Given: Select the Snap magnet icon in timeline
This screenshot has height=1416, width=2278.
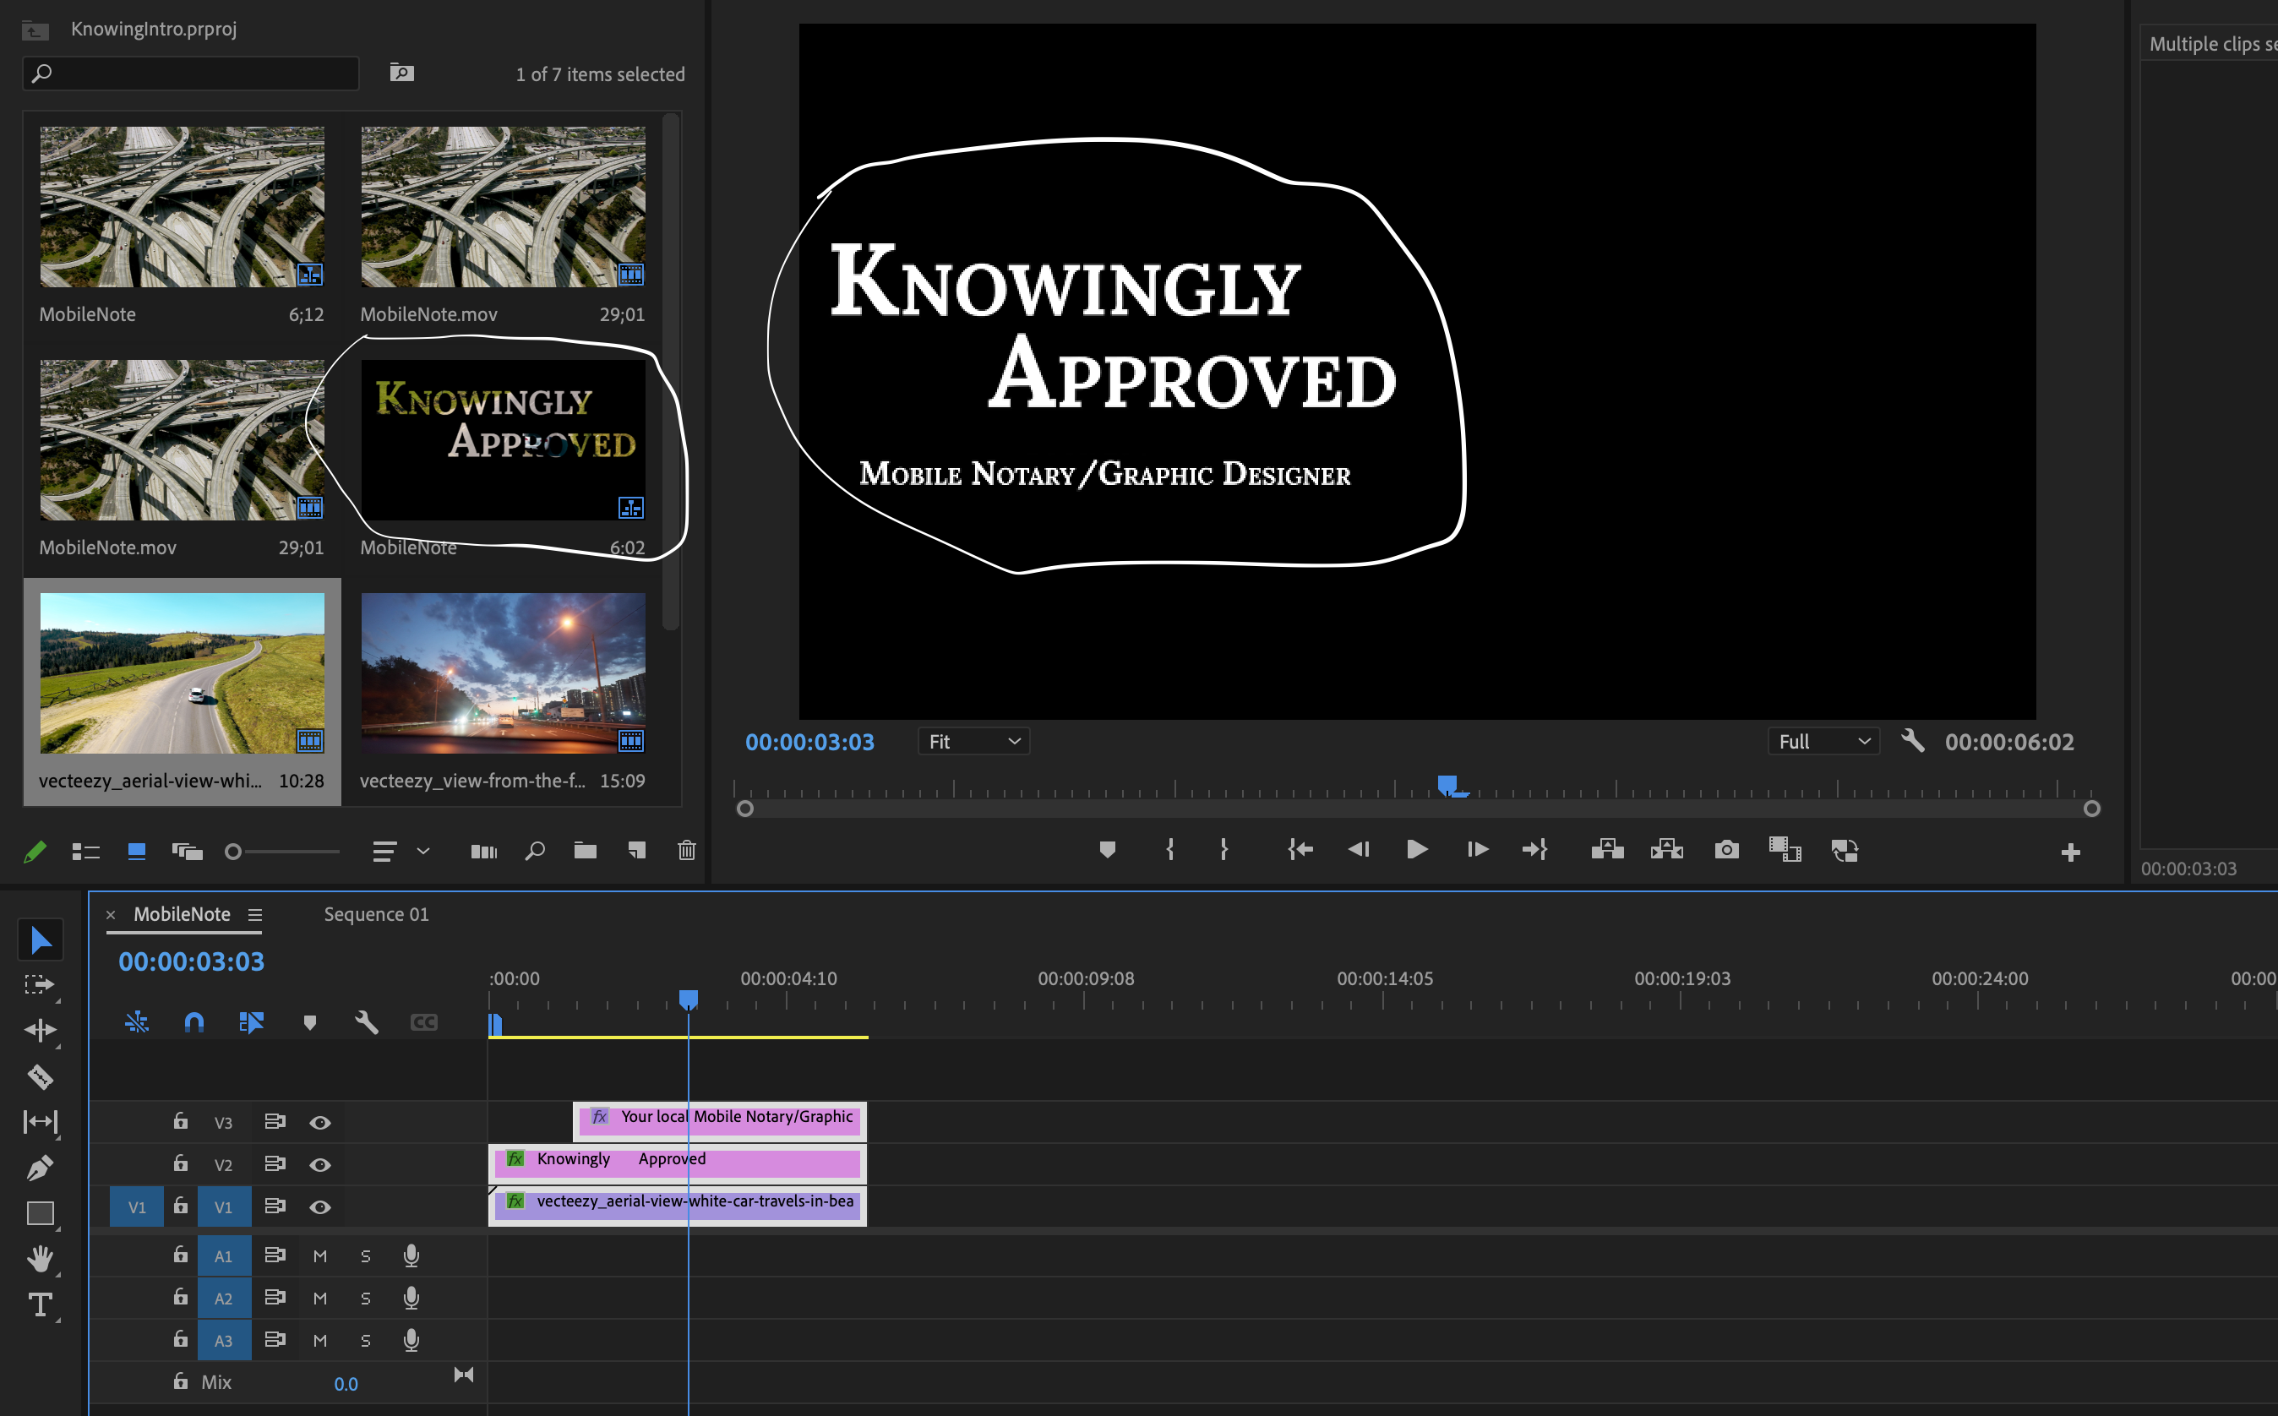Looking at the screenshot, I should (193, 1021).
